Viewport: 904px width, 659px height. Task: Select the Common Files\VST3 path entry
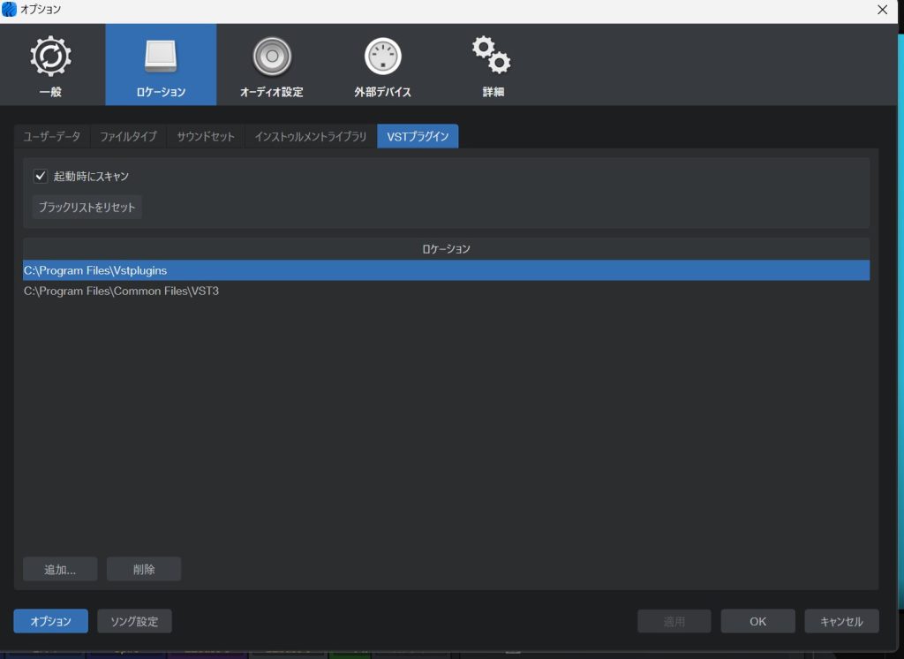[x=121, y=291]
